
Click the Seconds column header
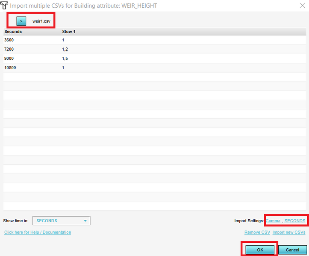tap(13, 32)
